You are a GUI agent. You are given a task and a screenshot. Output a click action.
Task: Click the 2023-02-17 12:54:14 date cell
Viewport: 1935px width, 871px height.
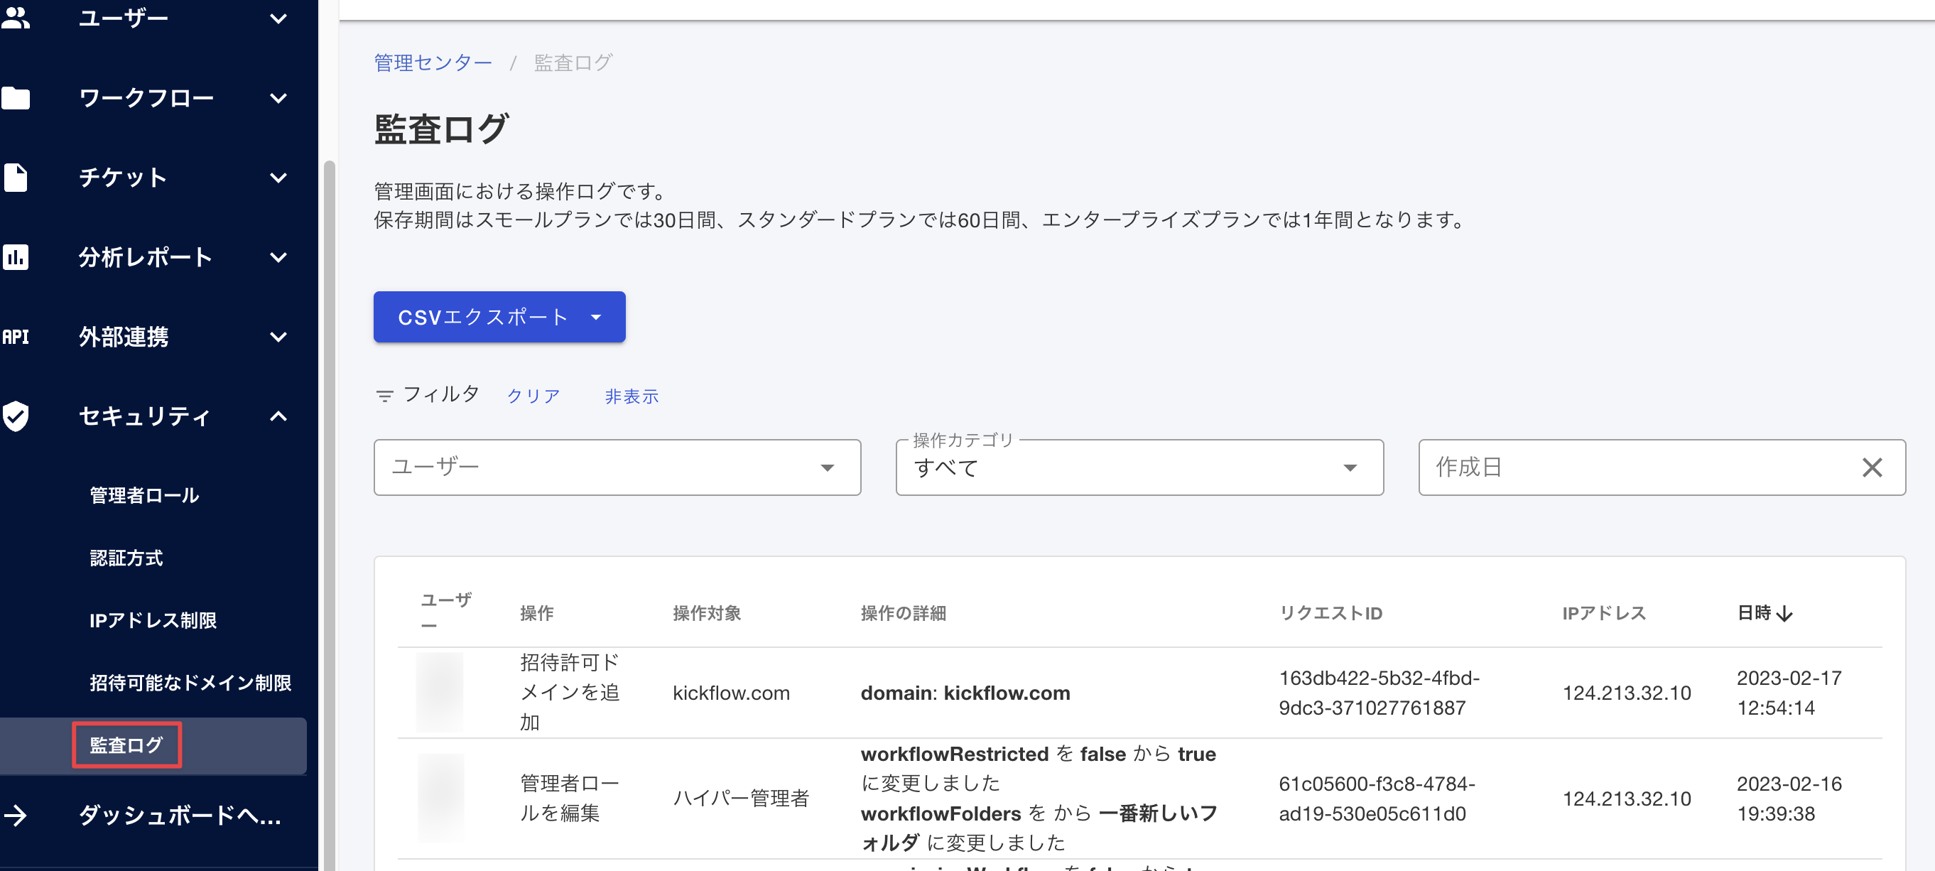(x=1789, y=693)
